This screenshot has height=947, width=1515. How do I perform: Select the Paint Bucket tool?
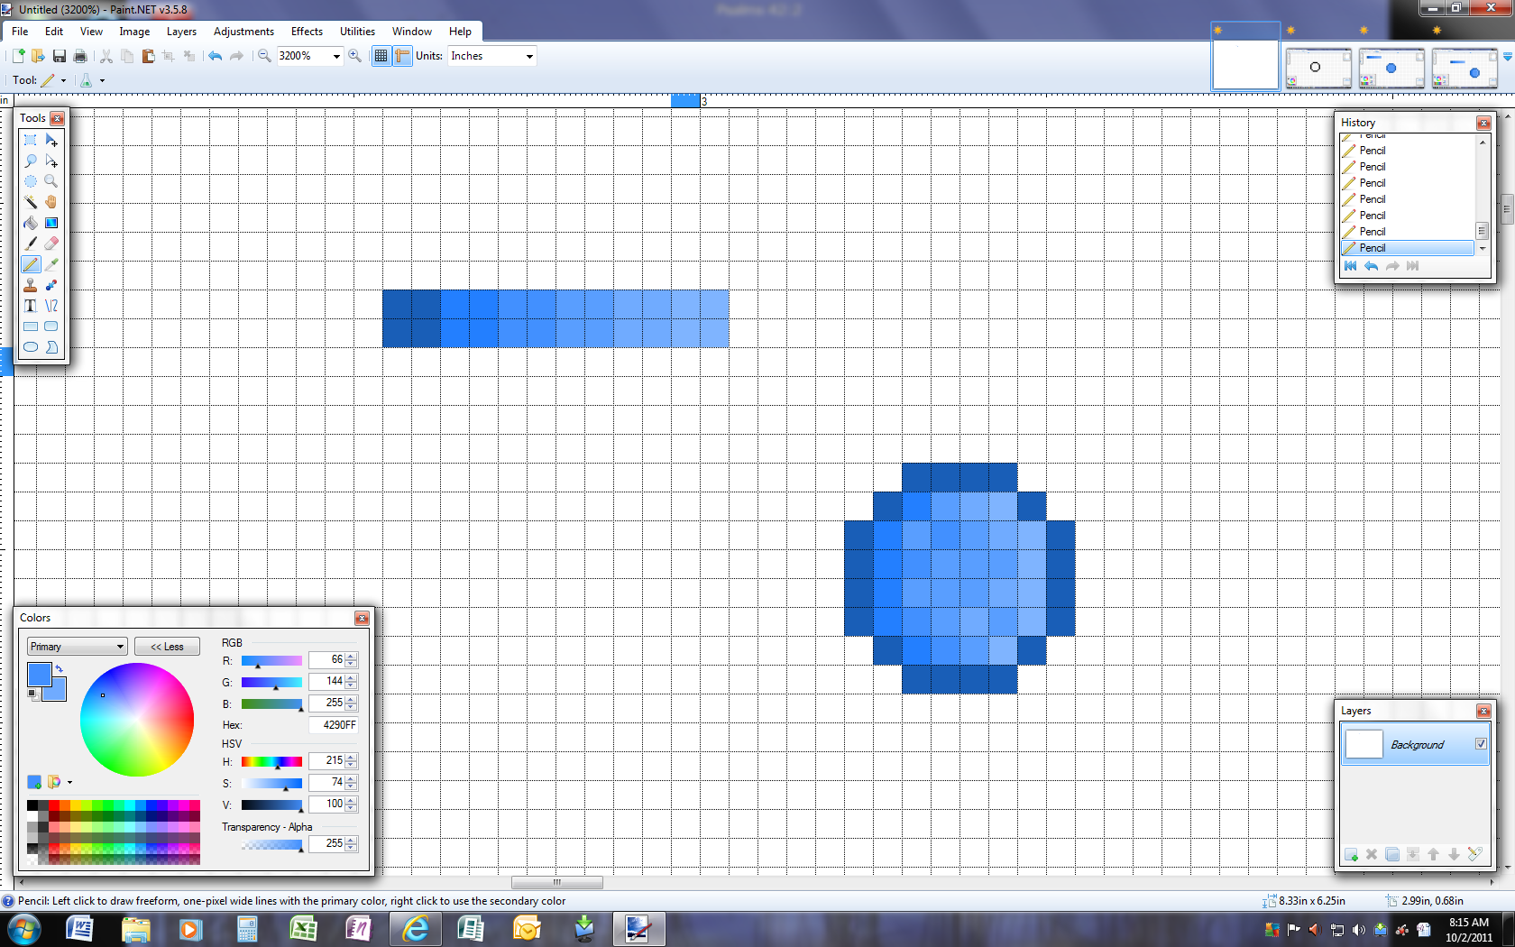click(x=31, y=223)
